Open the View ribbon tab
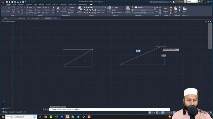This screenshot has height=119, width=213. click(36, 4)
